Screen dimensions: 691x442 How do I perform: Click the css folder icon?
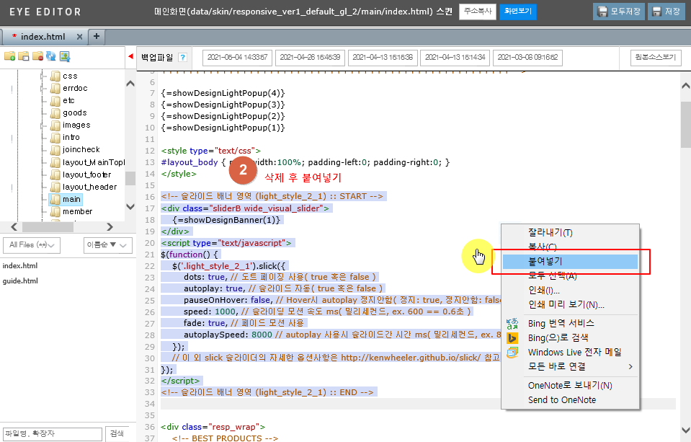tap(55, 76)
